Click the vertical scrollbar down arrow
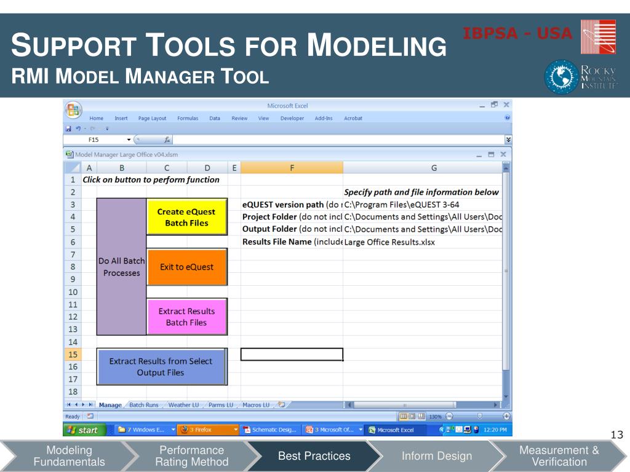Image resolution: width=630 pixels, height=472 pixels. 506,396
